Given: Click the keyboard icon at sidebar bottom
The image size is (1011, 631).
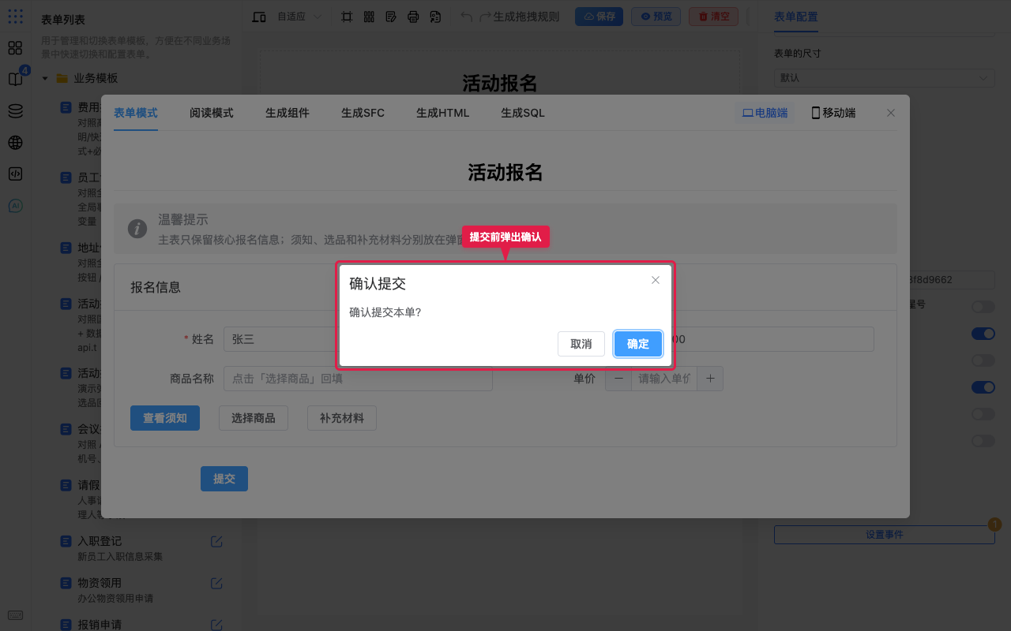Looking at the screenshot, I should (x=15, y=615).
